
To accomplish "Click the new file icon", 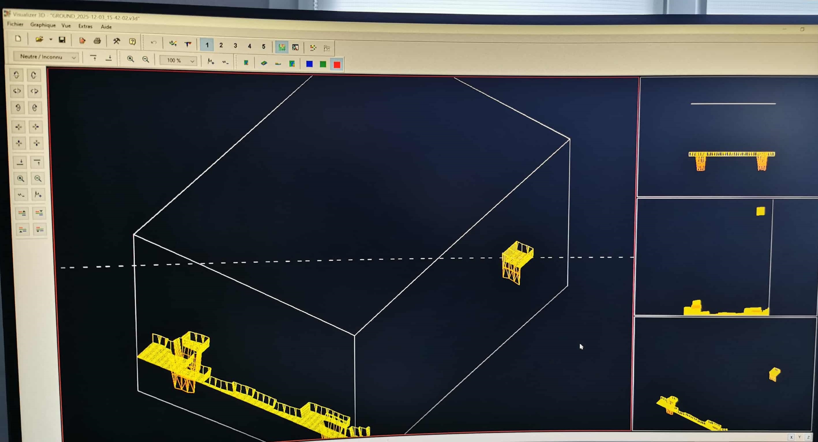I will (x=18, y=39).
